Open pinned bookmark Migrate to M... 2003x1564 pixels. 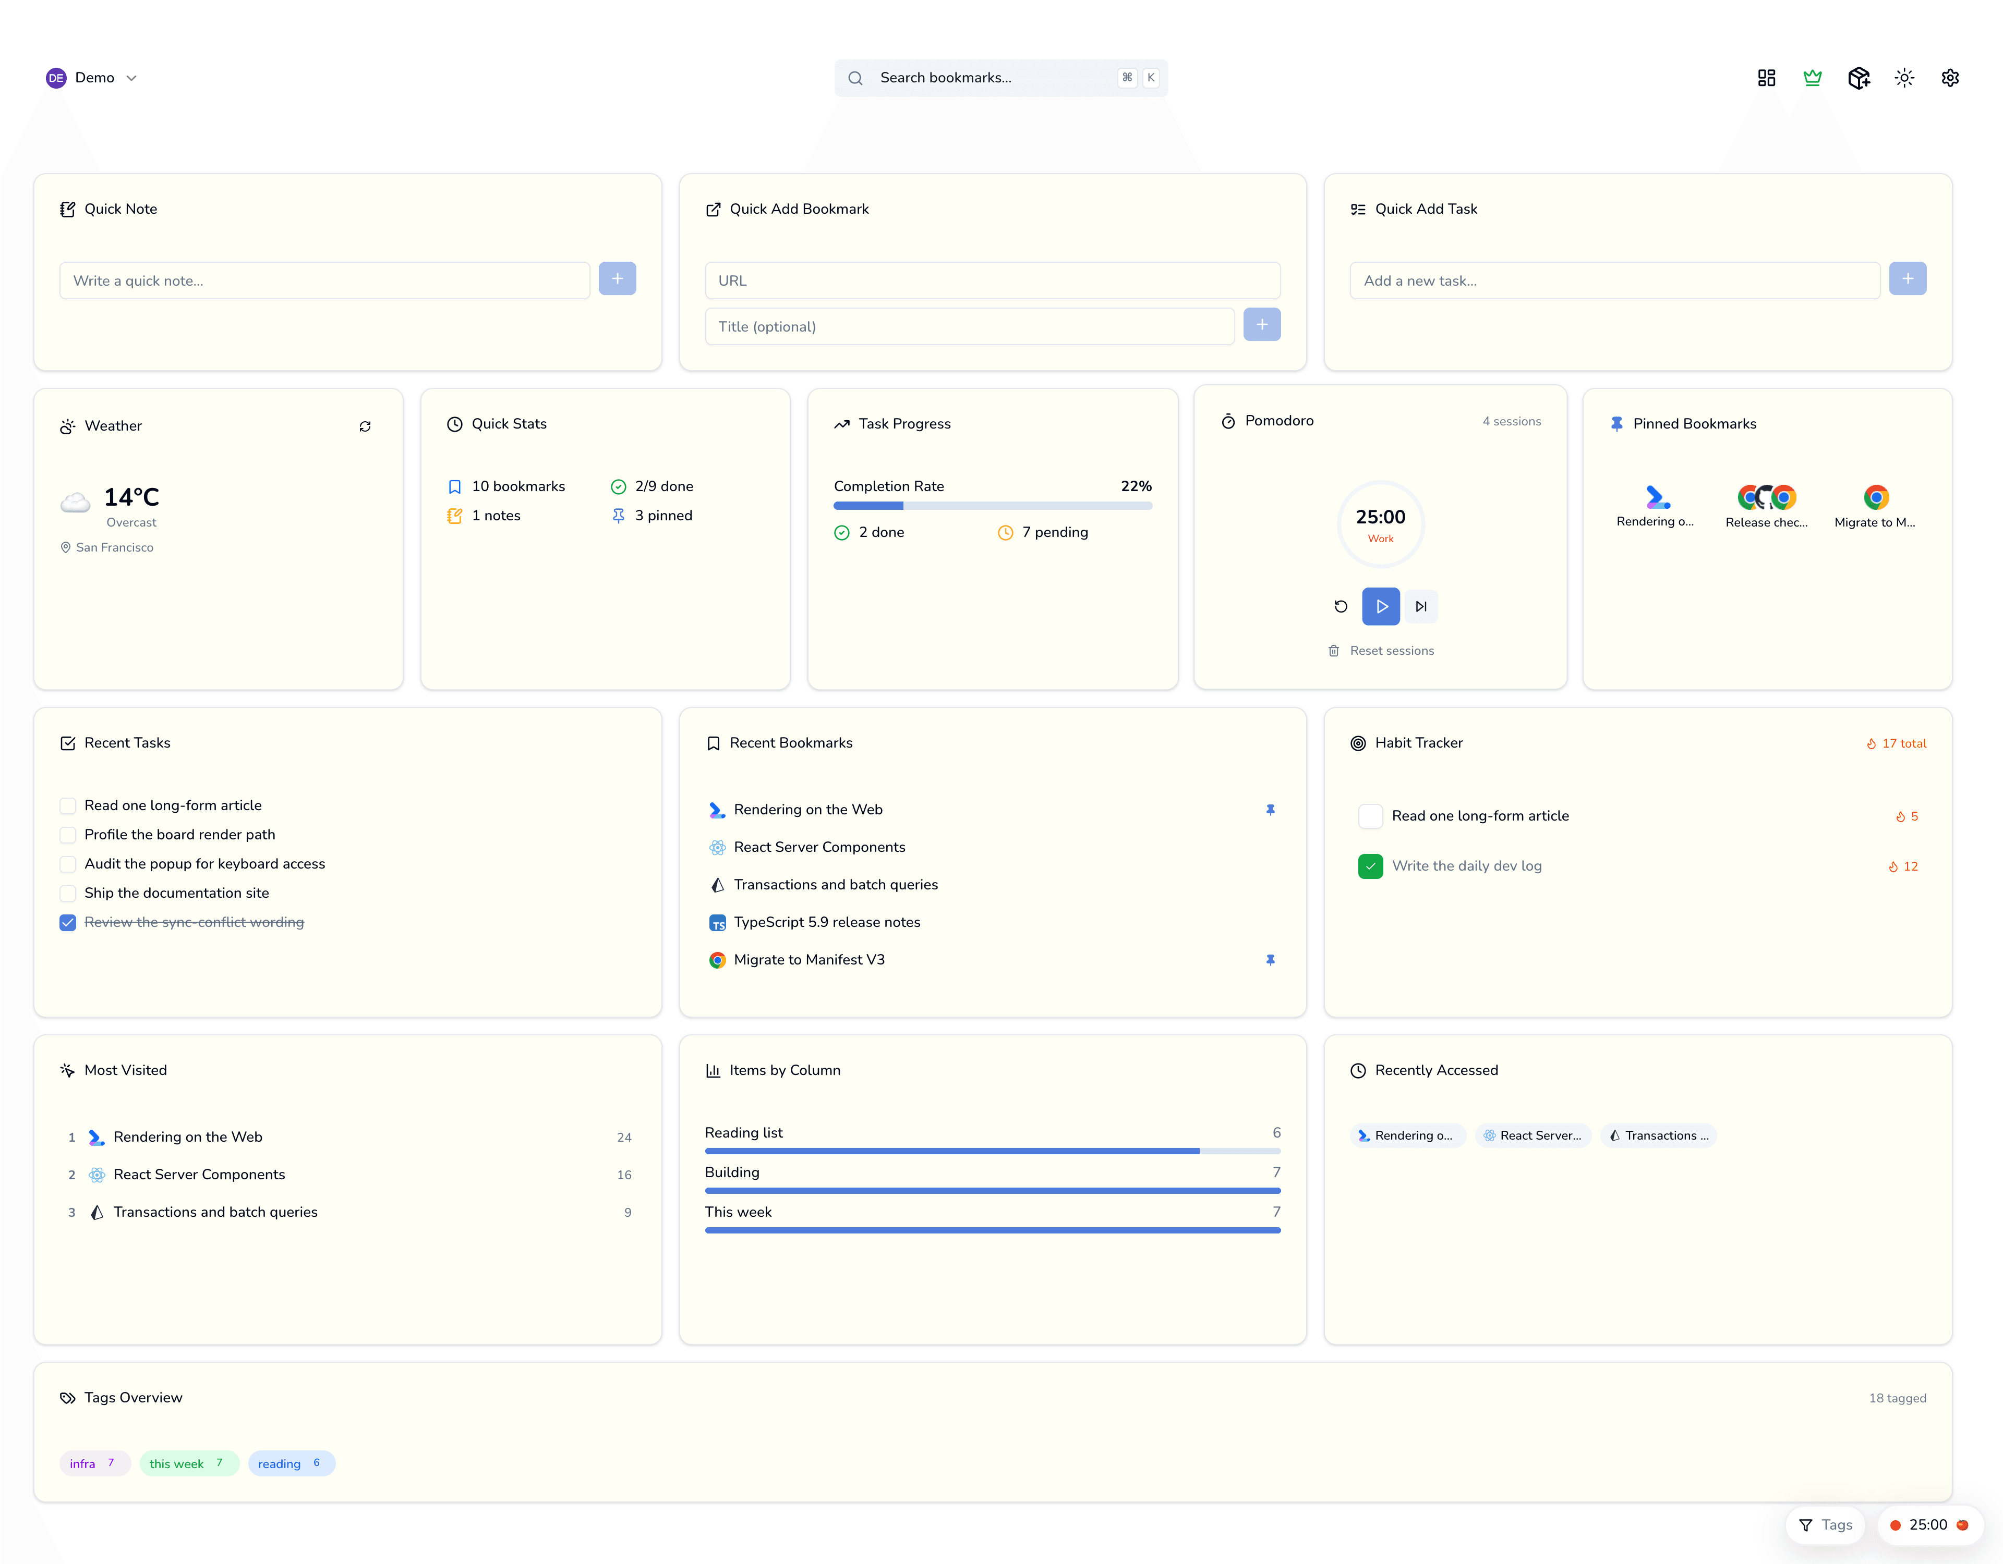(x=1876, y=506)
